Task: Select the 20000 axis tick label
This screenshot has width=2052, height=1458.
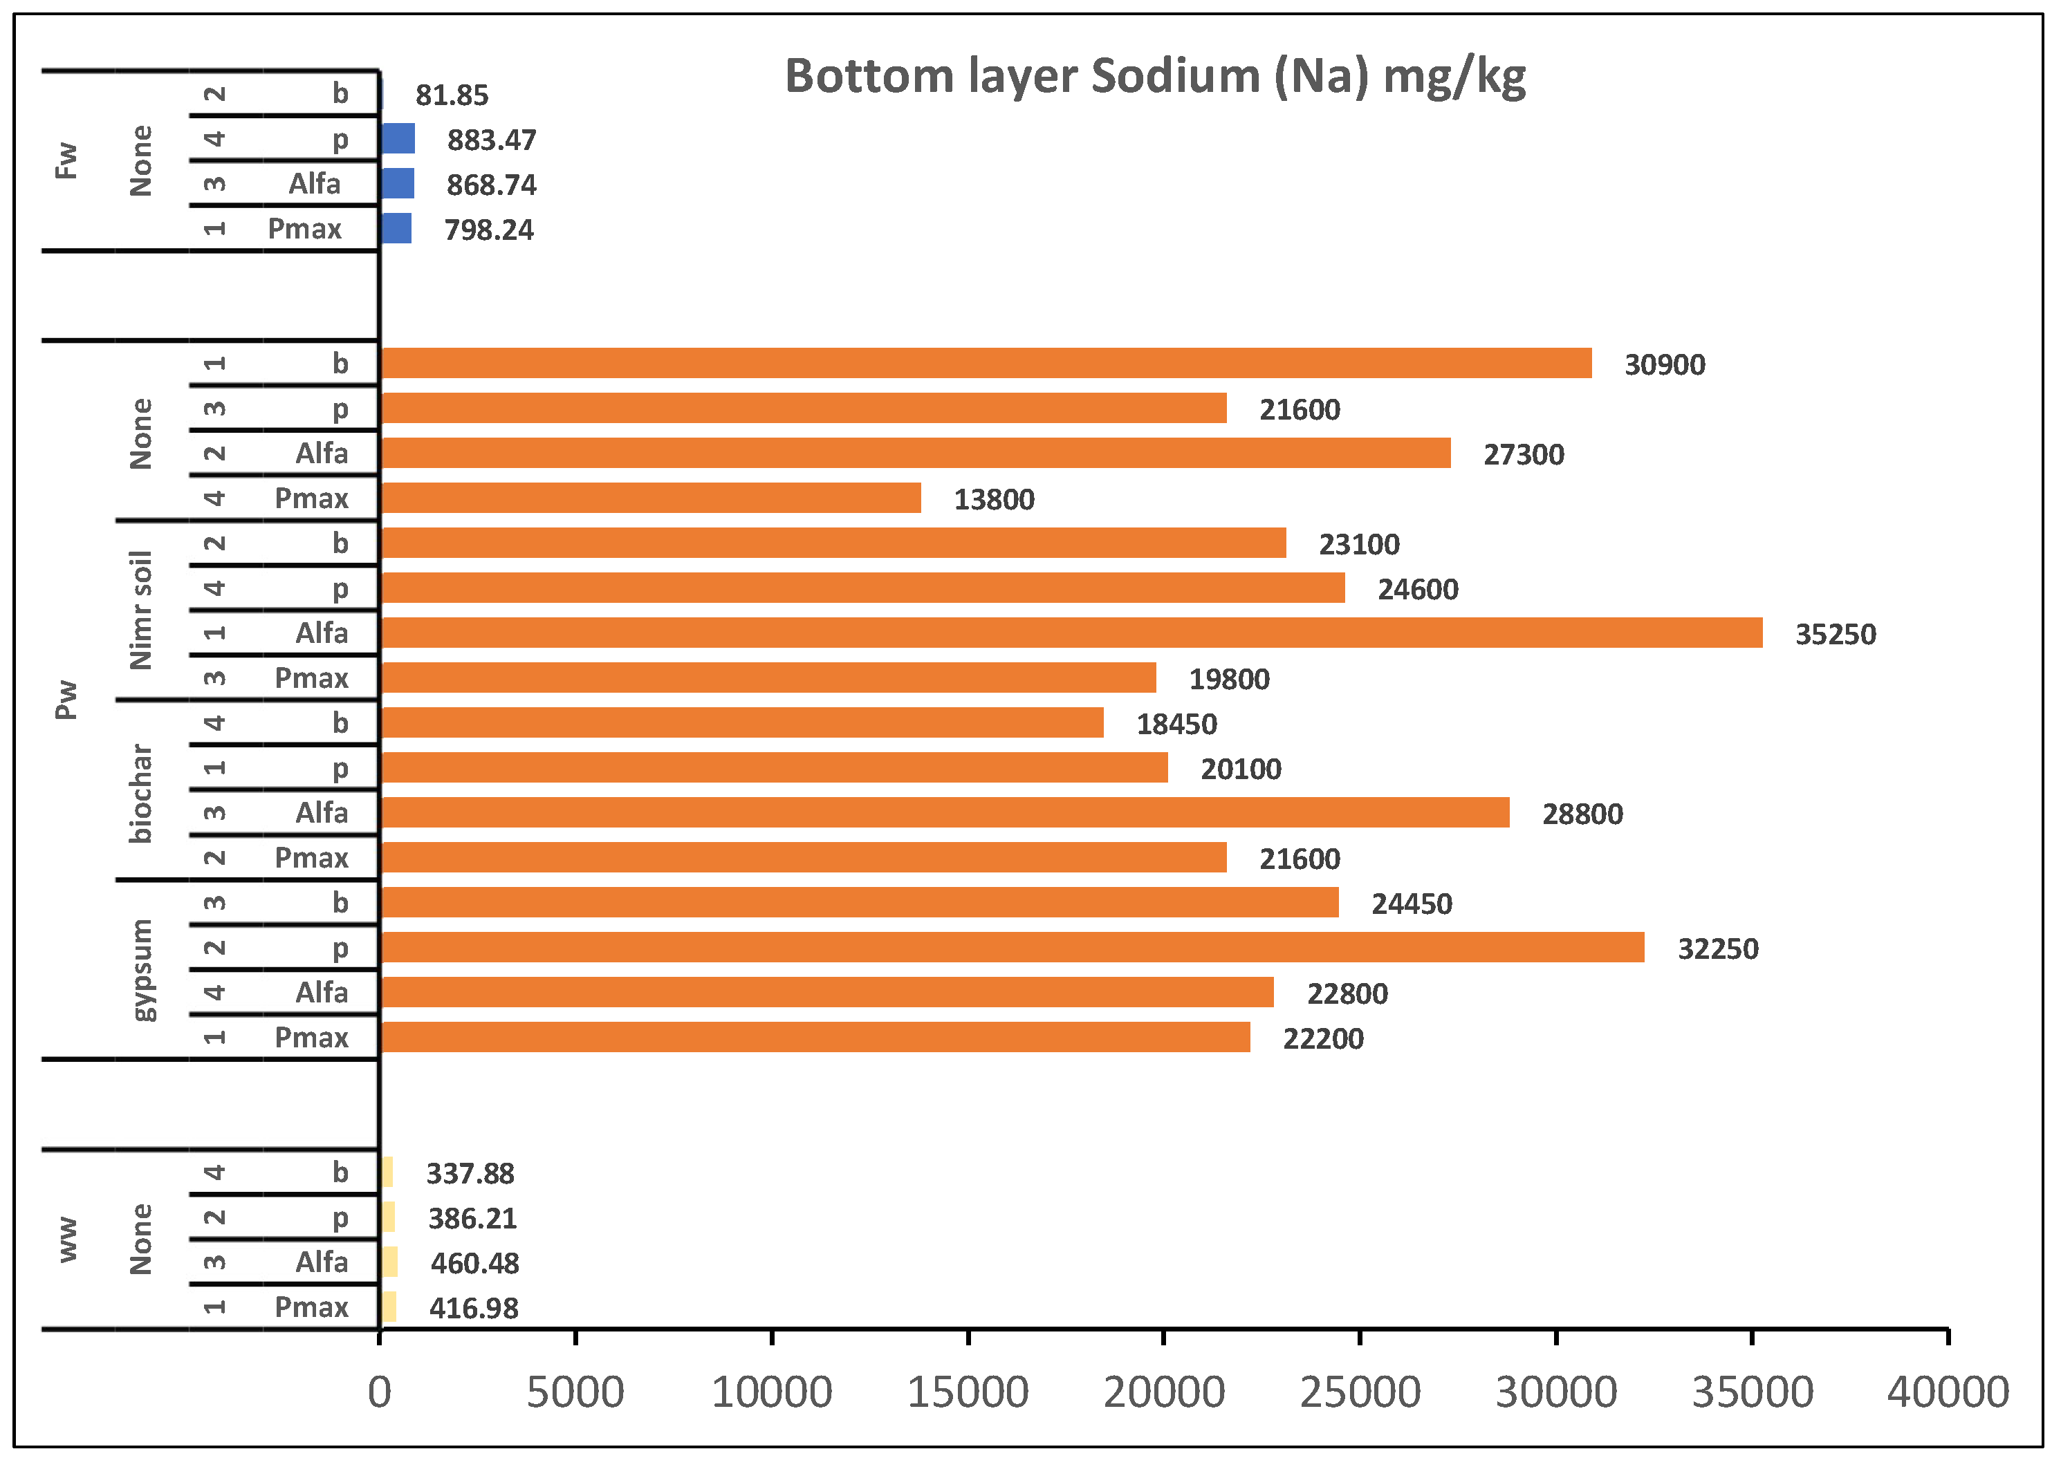Action: (1163, 1392)
